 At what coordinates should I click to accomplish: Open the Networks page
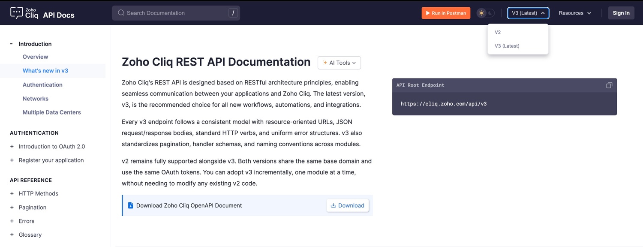point(36,99)
